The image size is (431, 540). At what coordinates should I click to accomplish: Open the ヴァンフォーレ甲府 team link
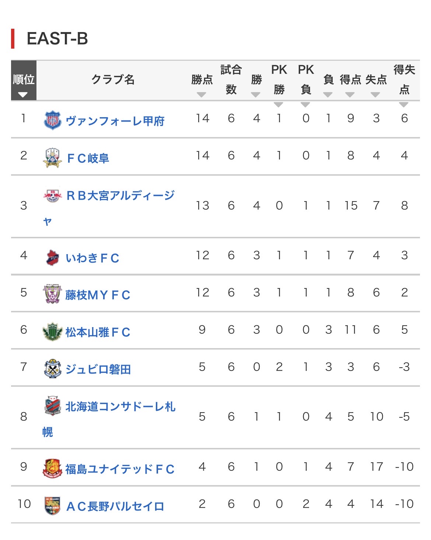115,121
